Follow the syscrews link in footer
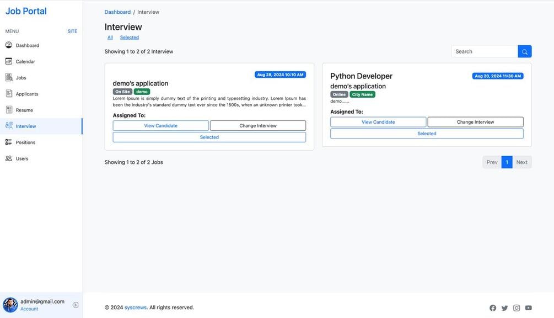Screen dimensions: 554x318 click(136, 308)
